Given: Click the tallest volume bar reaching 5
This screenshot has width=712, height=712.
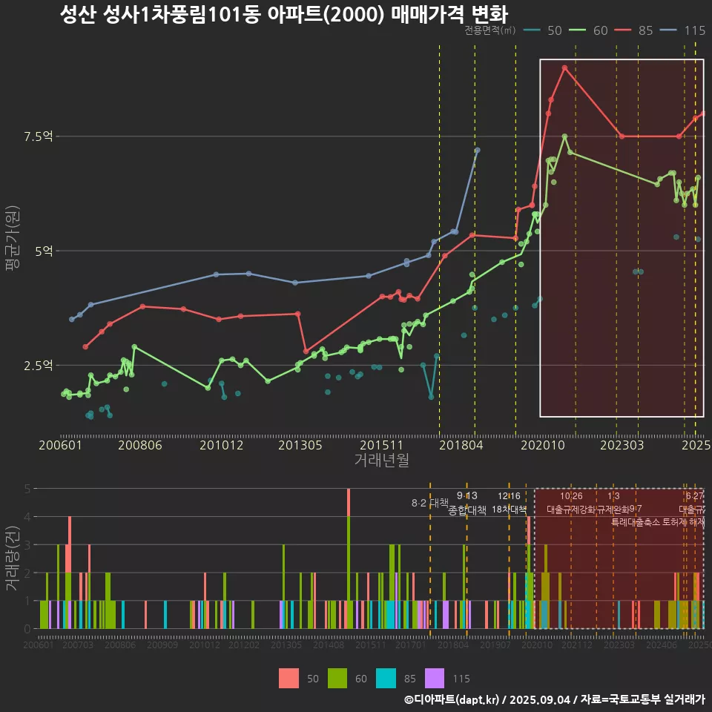Looking at the screenshot, I should click(x=349, y=558).
